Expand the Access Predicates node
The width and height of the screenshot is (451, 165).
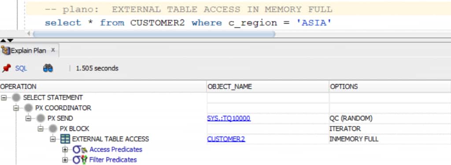coord(65,150)
